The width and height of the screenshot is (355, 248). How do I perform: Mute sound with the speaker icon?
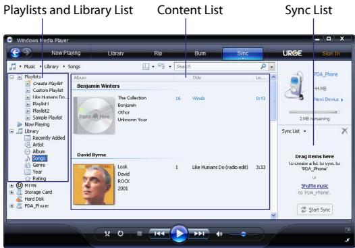(x=219, y=234)
